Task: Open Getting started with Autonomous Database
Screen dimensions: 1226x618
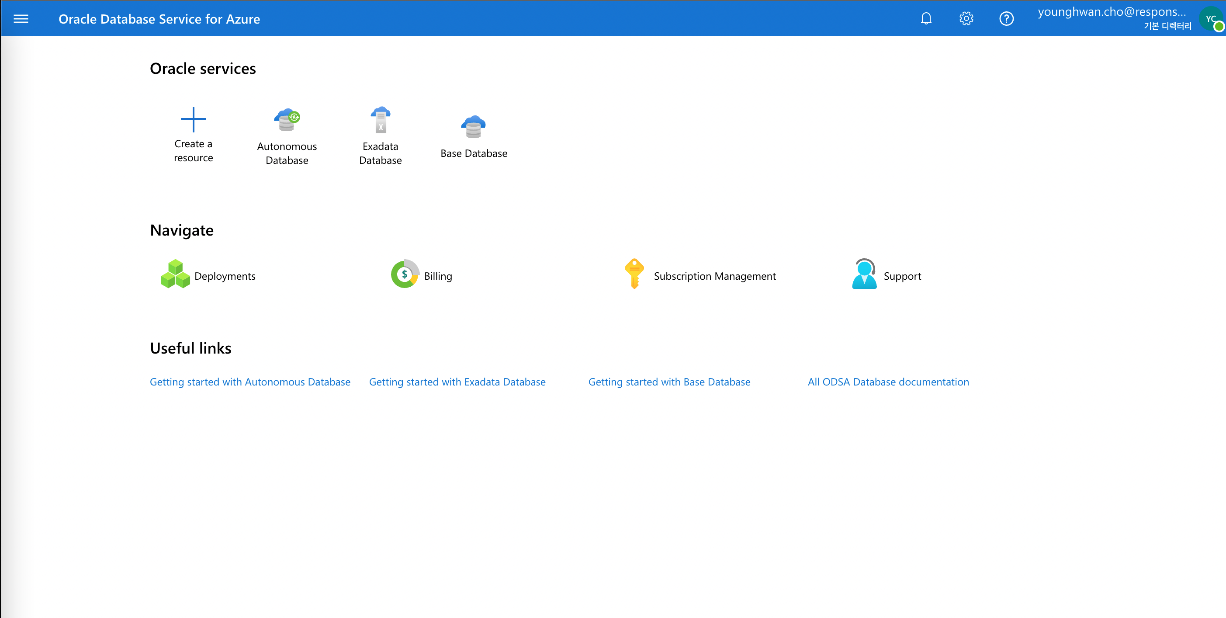Action: (250, 382)
